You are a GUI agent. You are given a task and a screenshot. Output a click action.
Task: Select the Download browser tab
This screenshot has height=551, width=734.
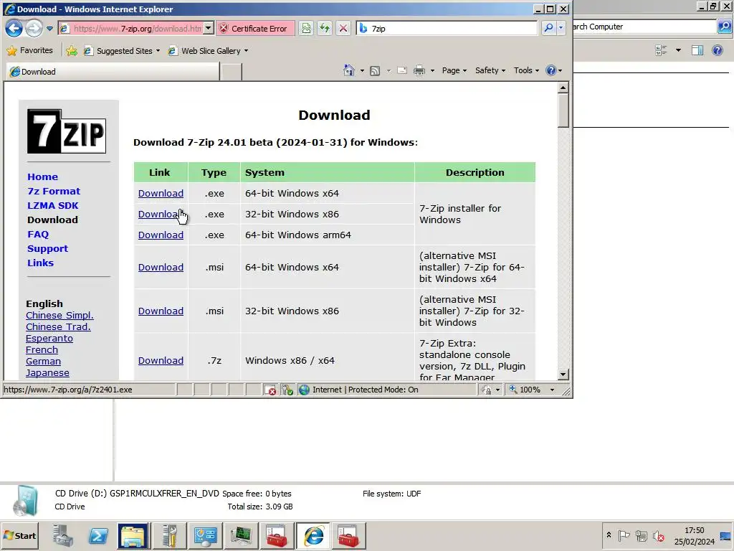click(x=113, y=72)
